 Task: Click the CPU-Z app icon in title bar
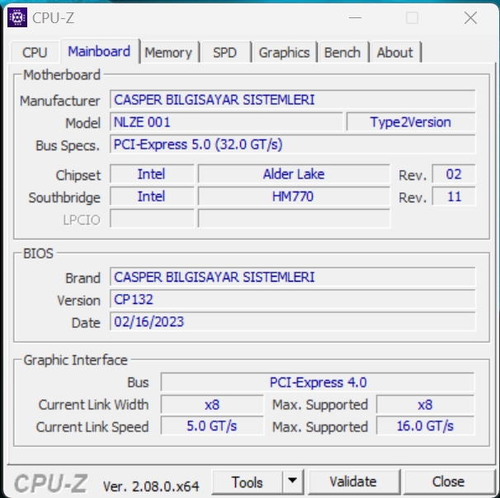pyautogui.click(x=17, y=17)
